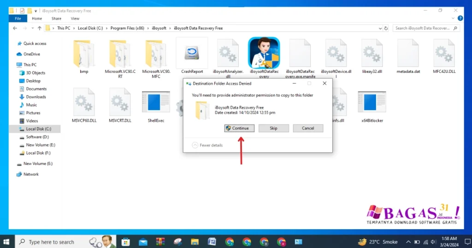Select the ShellExec application icon
The height and width of the screenshot is (248, 472).
click(156, 102)
